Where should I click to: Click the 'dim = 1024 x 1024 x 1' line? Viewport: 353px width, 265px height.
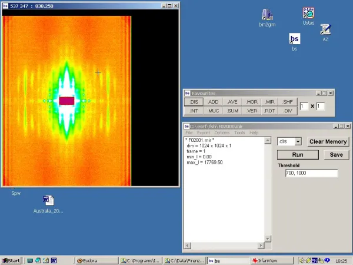[x=209, y=146]
